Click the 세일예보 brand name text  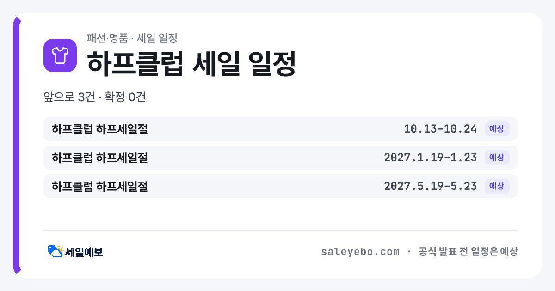point(84,252)
